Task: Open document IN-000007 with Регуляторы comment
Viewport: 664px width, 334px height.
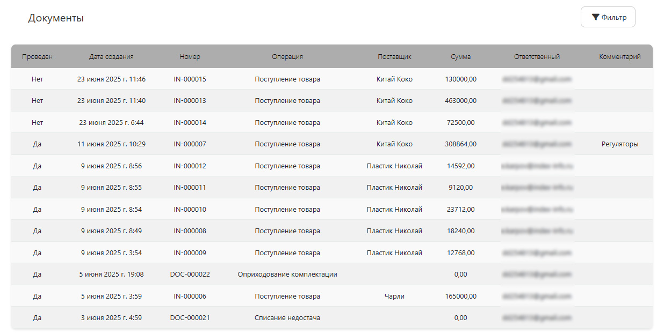Action: coord(332,144)
